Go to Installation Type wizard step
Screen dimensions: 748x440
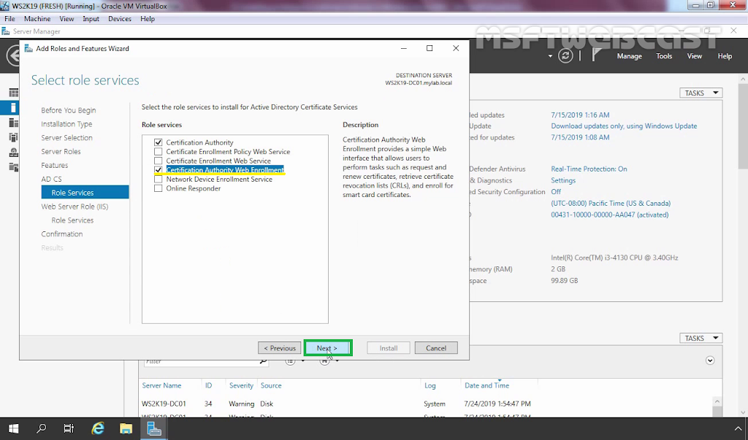(66, 124)
